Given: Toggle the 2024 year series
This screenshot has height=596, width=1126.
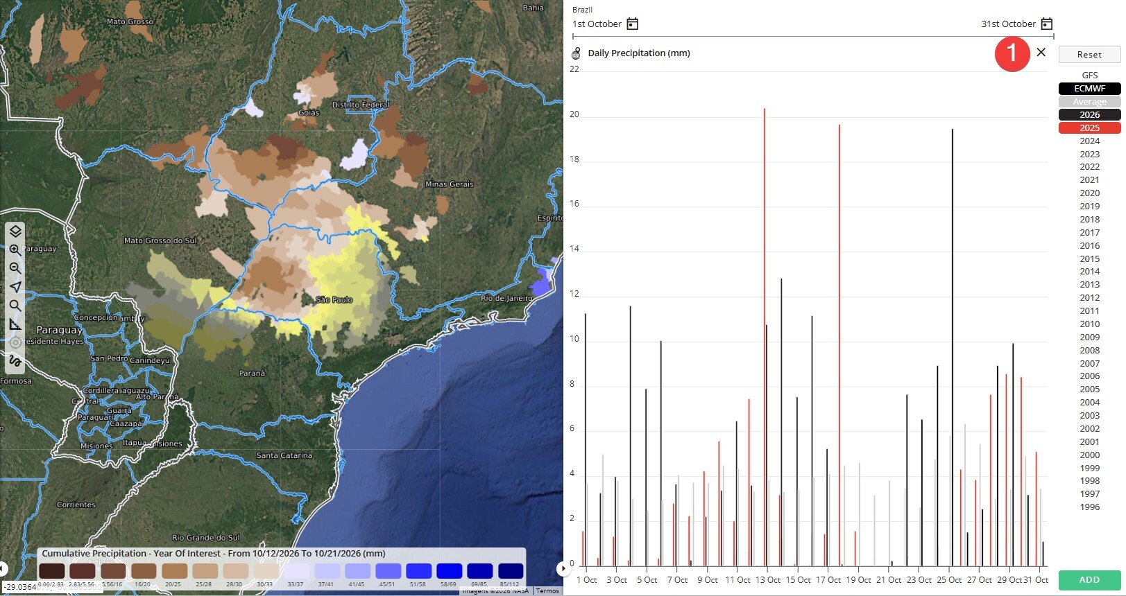Looking at the screenshot, I should tap(1089, 141).
